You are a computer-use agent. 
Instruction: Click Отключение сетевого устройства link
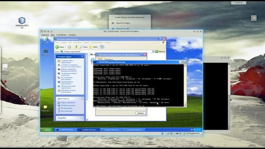(x=69, y=74)
